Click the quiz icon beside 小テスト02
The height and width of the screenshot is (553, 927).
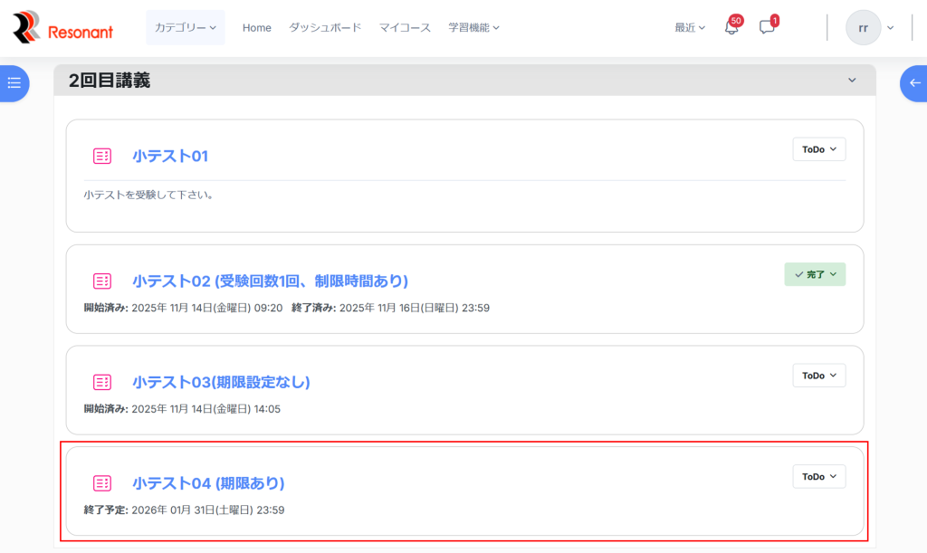[102, 281]
